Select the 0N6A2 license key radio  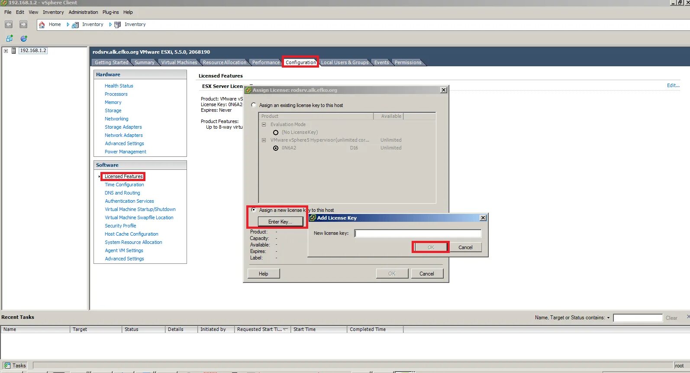coord(276,148)
